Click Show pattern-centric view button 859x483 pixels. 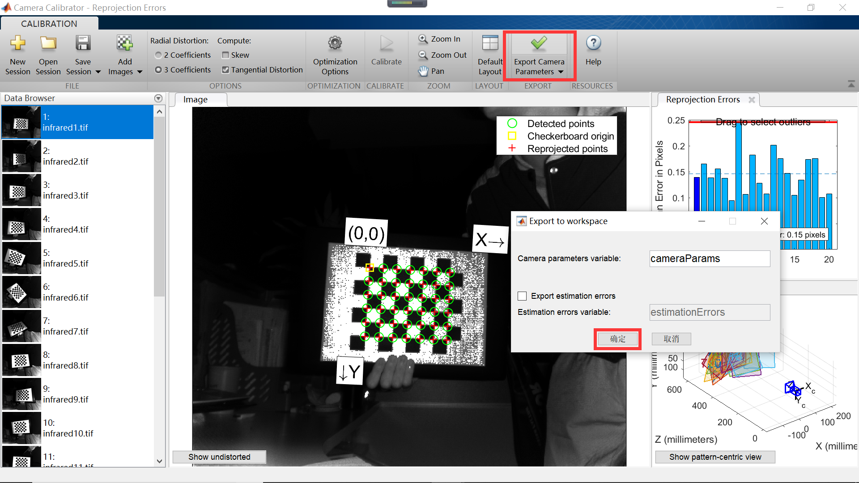click(715, 457)
